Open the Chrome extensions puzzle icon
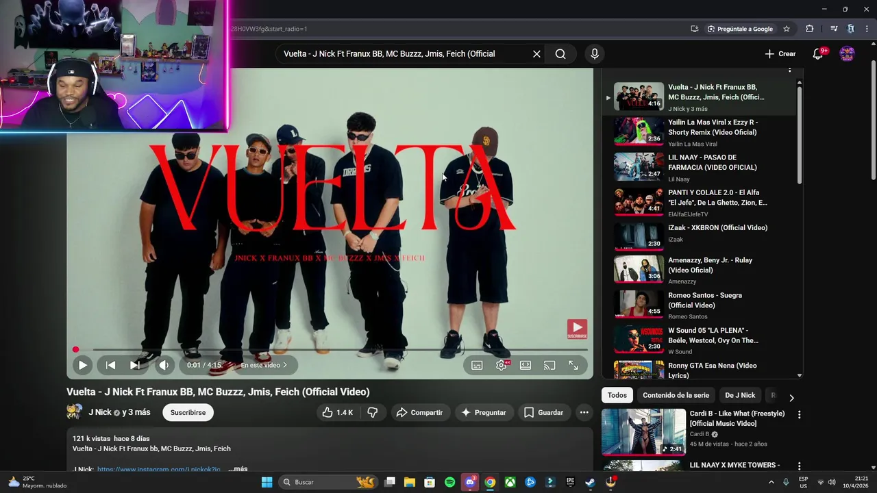Screen dimensions: 877x493 pyautogui.click(x=810, y=29)
